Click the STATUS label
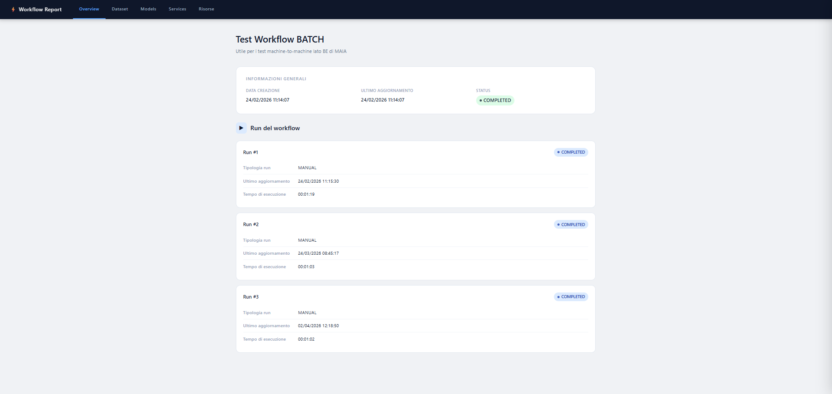 (x=483, y=91)
